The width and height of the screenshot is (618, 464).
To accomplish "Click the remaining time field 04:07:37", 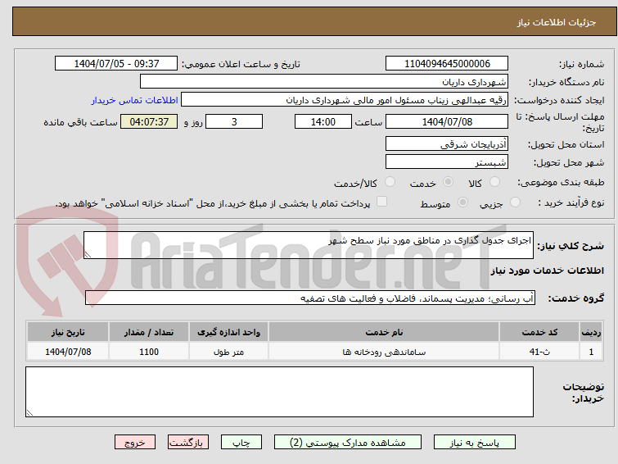I will [149, 121].
